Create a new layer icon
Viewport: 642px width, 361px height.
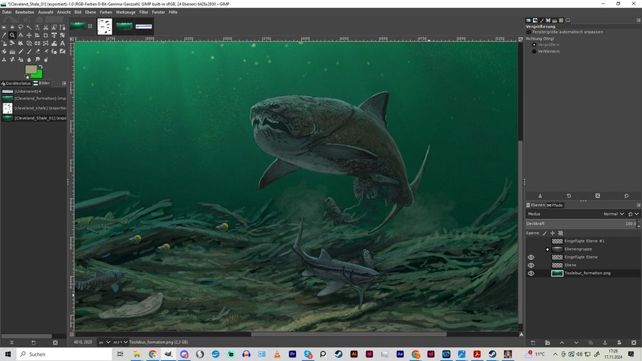[x=533, y=342]
